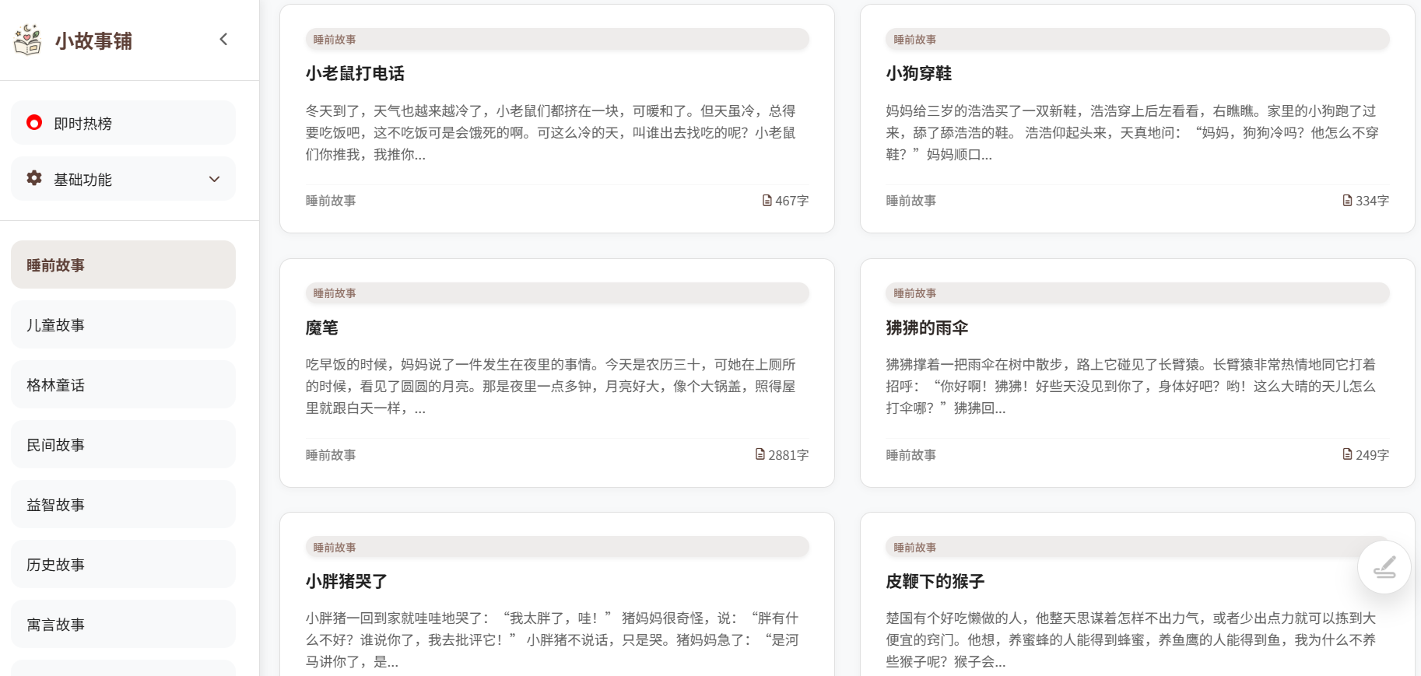Open the story 狒狒的雨伞
The width and height of the screenshot is (1421, 676).
[927, 327]
